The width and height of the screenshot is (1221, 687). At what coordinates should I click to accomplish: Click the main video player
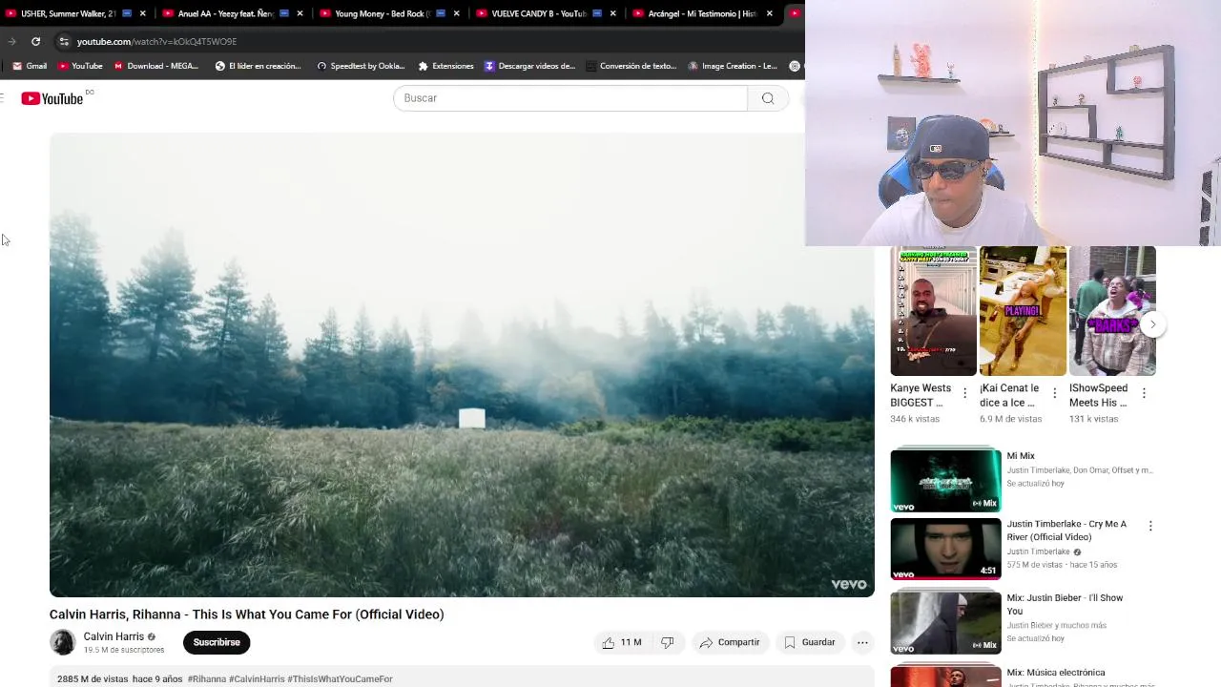pyautogui.click(x=462, y=364)
